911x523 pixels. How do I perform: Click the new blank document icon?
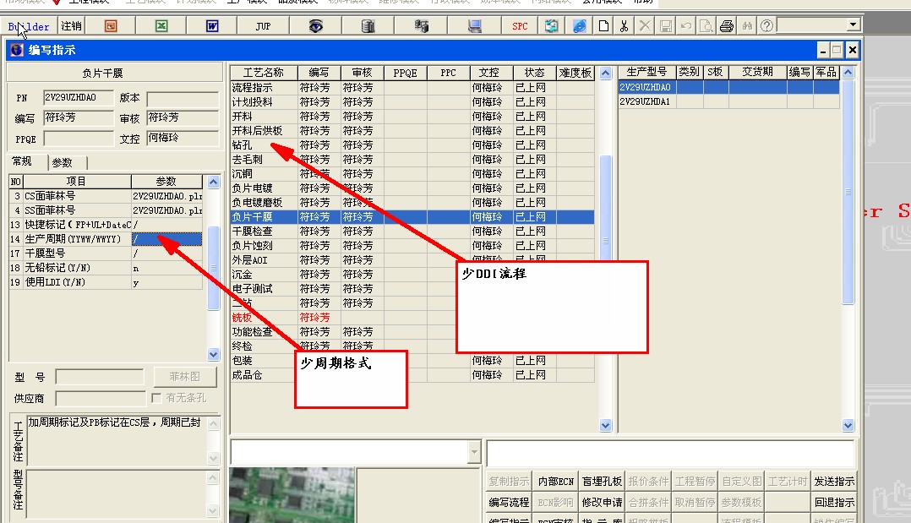[603, 26]
